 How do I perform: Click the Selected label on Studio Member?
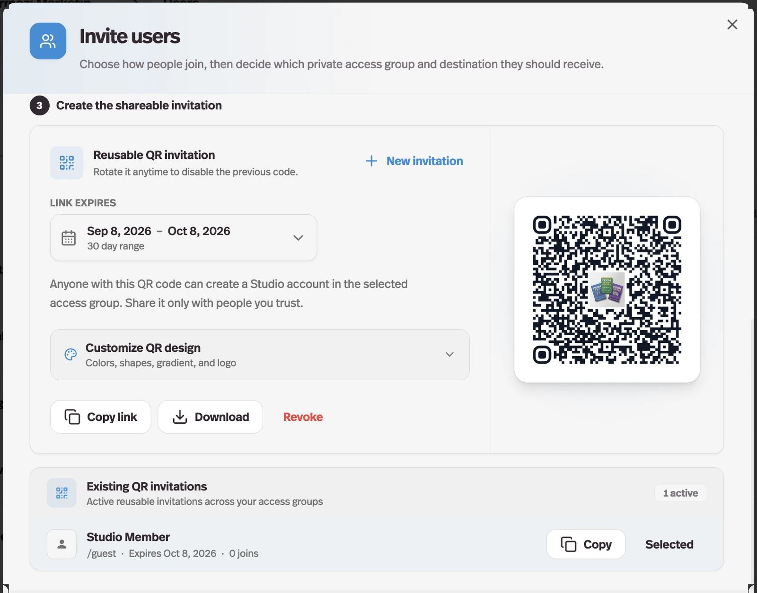669,545
